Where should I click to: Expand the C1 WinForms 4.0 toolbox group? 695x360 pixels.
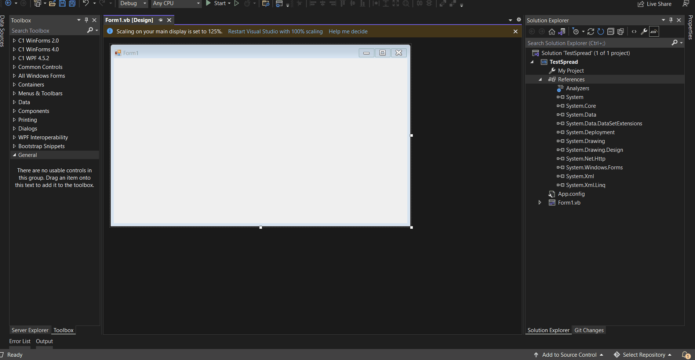14,49
